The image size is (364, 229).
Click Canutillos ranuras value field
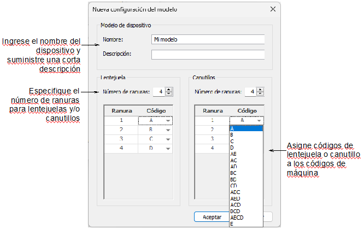[251, 92]
